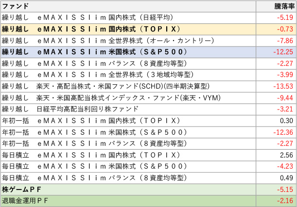Click the 2.56 rate value
Screen dimensions: 297x207
[x=285, y=155]
